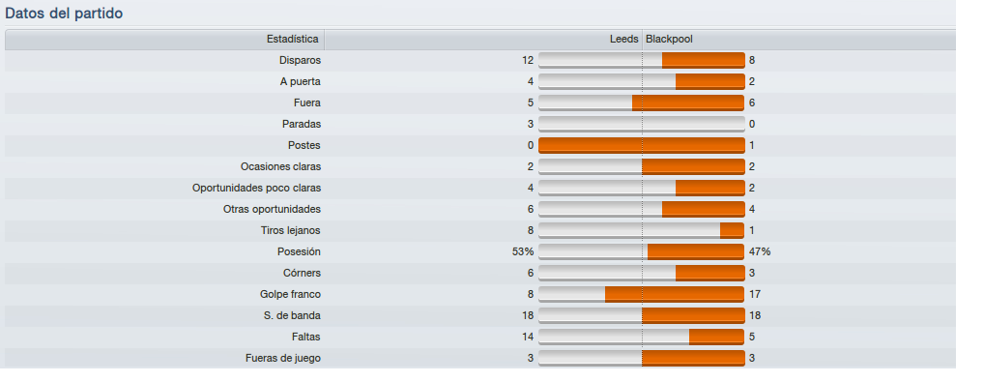Click the Datos del partido heading

click(64, 14)
